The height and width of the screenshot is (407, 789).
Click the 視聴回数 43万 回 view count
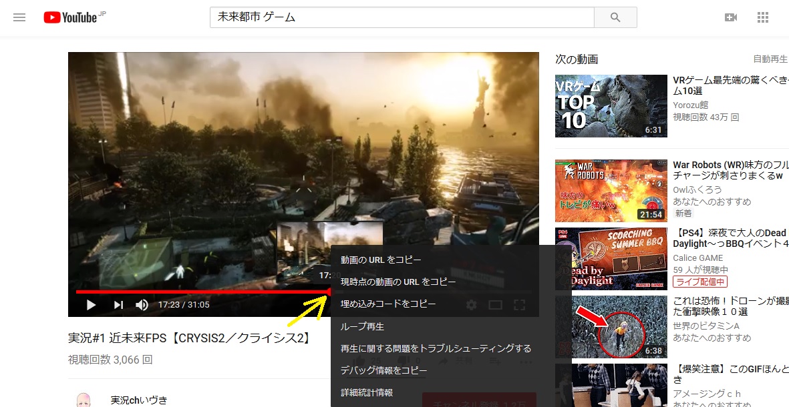706,117
